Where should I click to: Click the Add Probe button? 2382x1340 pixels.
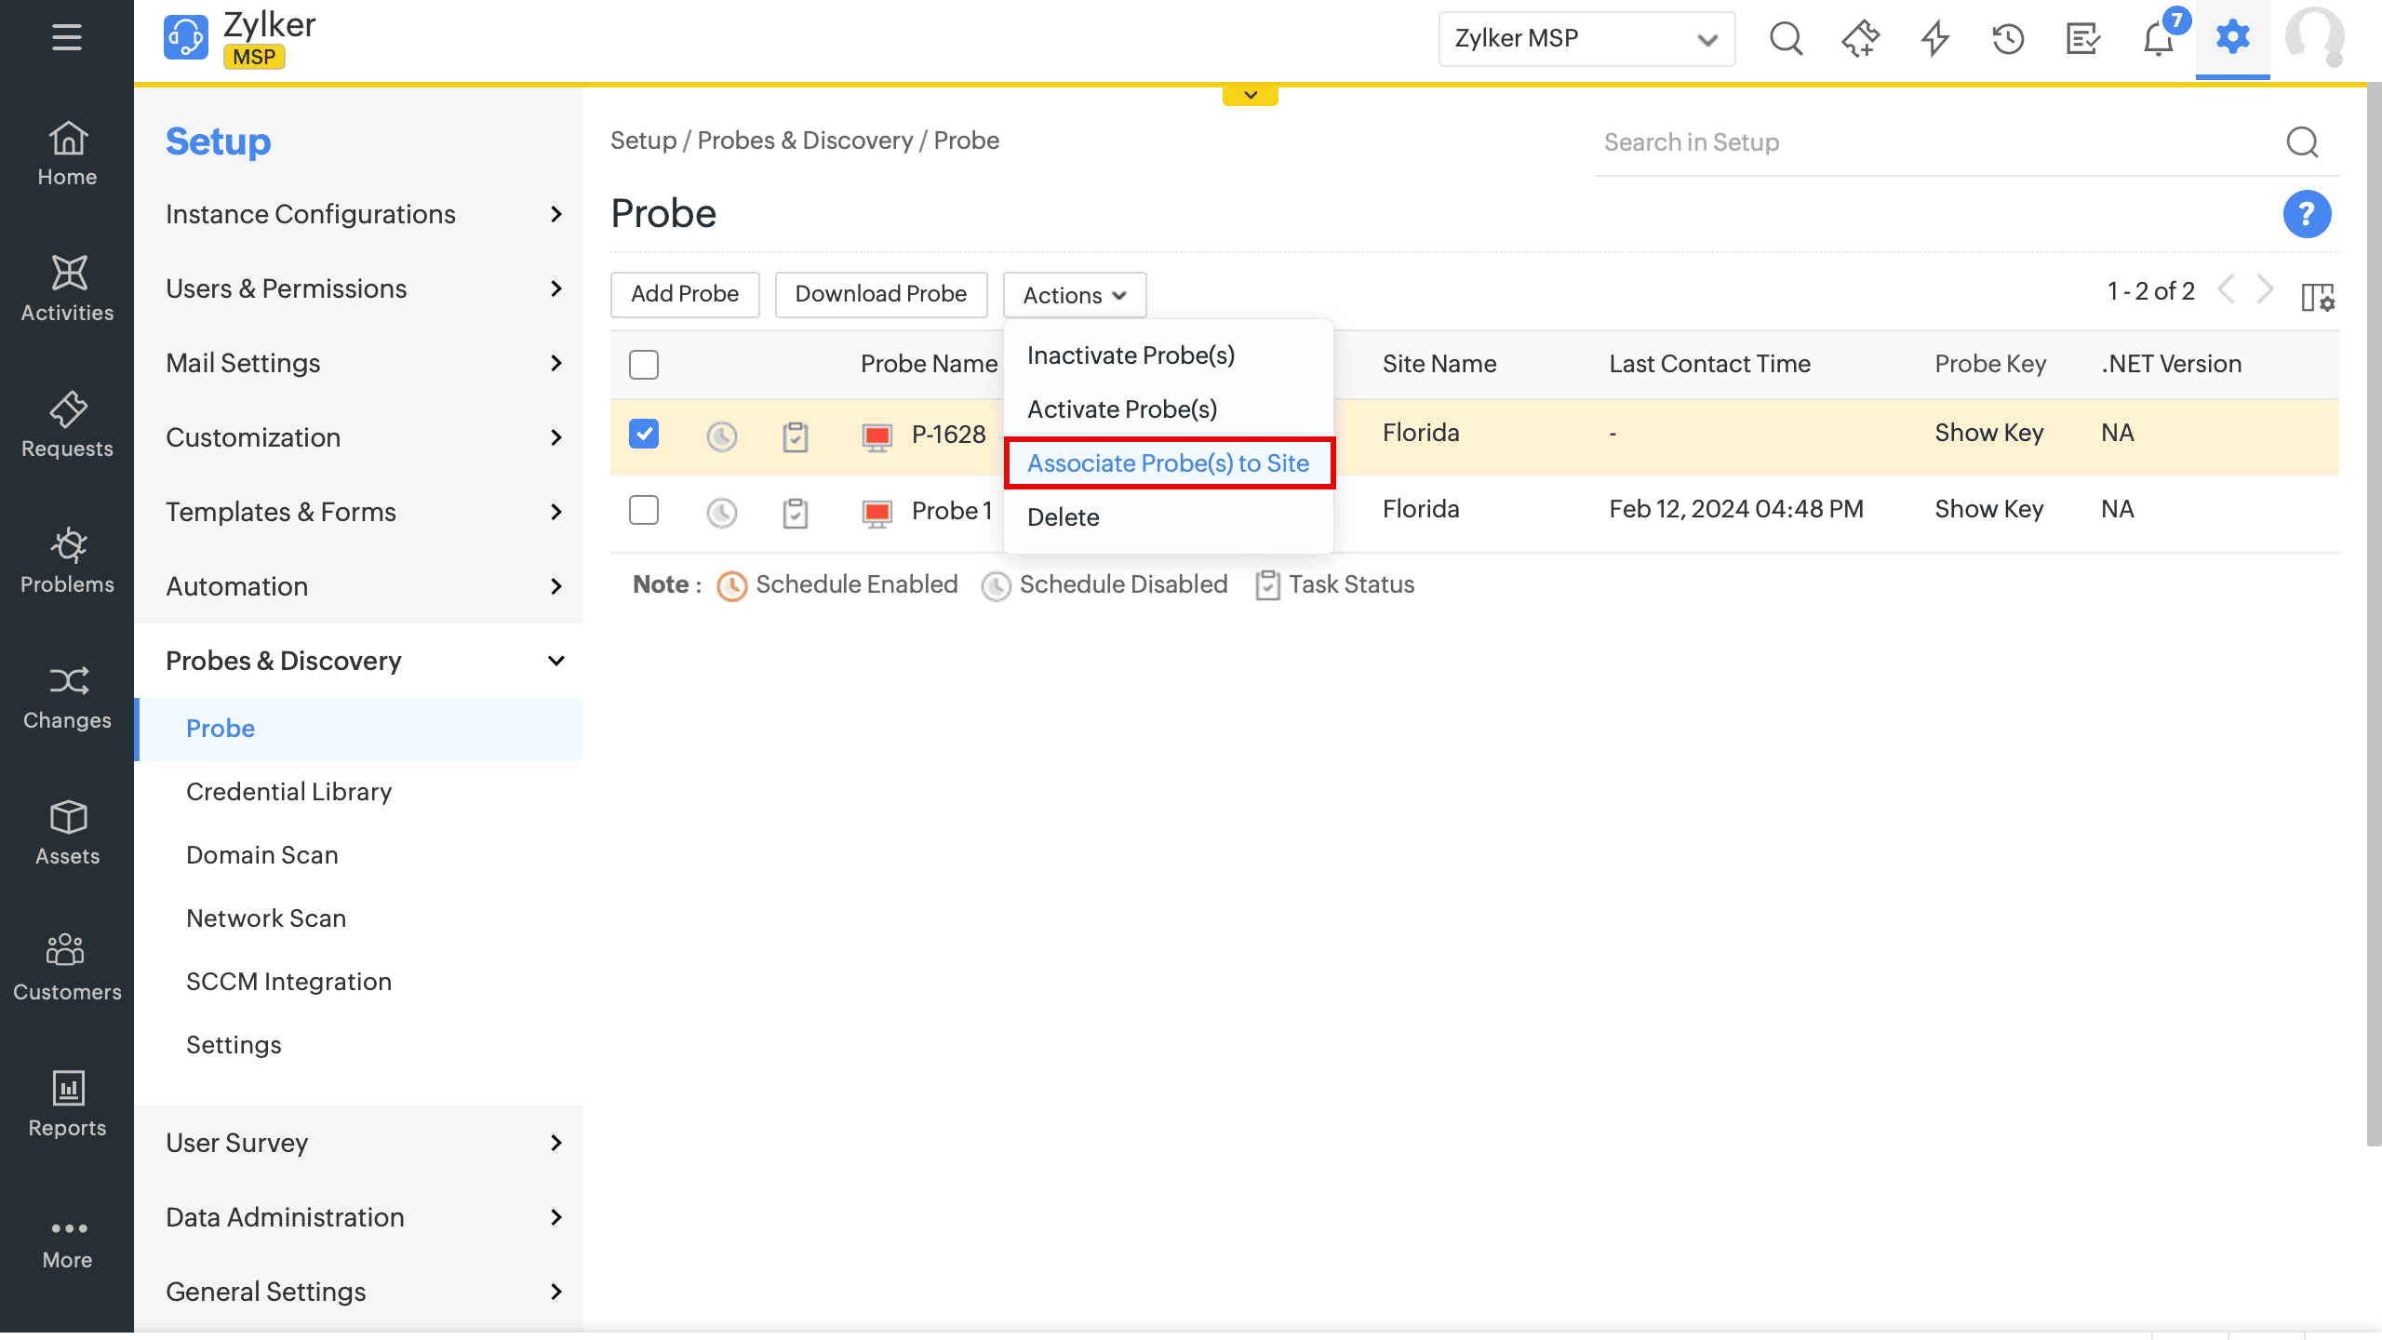coord(684,294)
